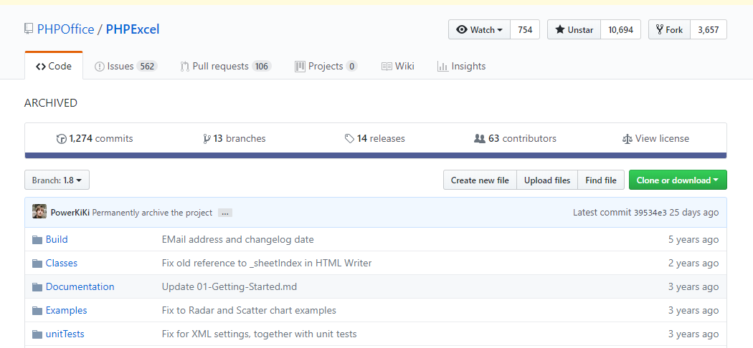Click the Classes folder icon
Image resolution: width=753 pixels, height=348 pixels.
point(37,264)
